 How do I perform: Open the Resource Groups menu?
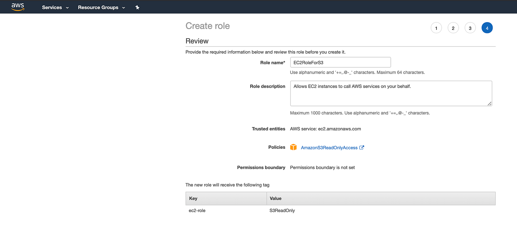tap(98, 7)
